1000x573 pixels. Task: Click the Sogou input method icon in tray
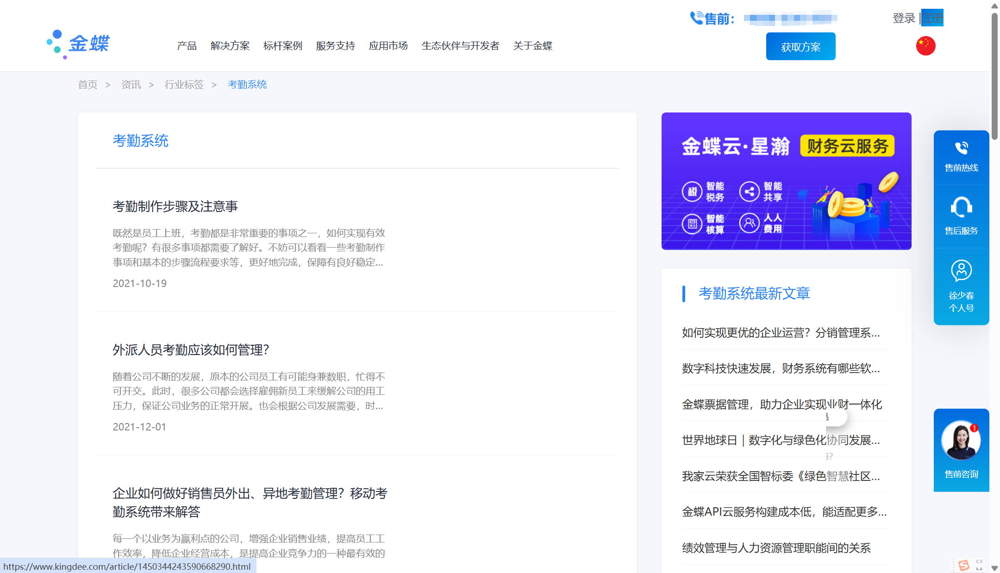tap(964, 565)
